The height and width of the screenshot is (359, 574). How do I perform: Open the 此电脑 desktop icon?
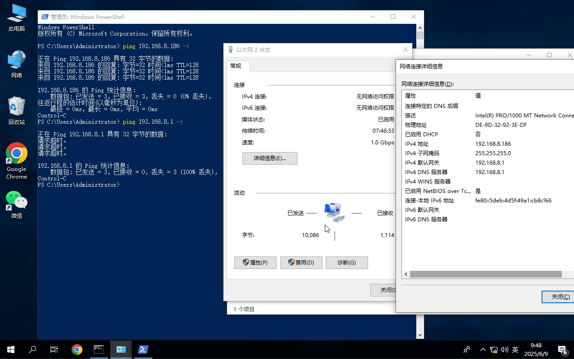coord(17,18)
